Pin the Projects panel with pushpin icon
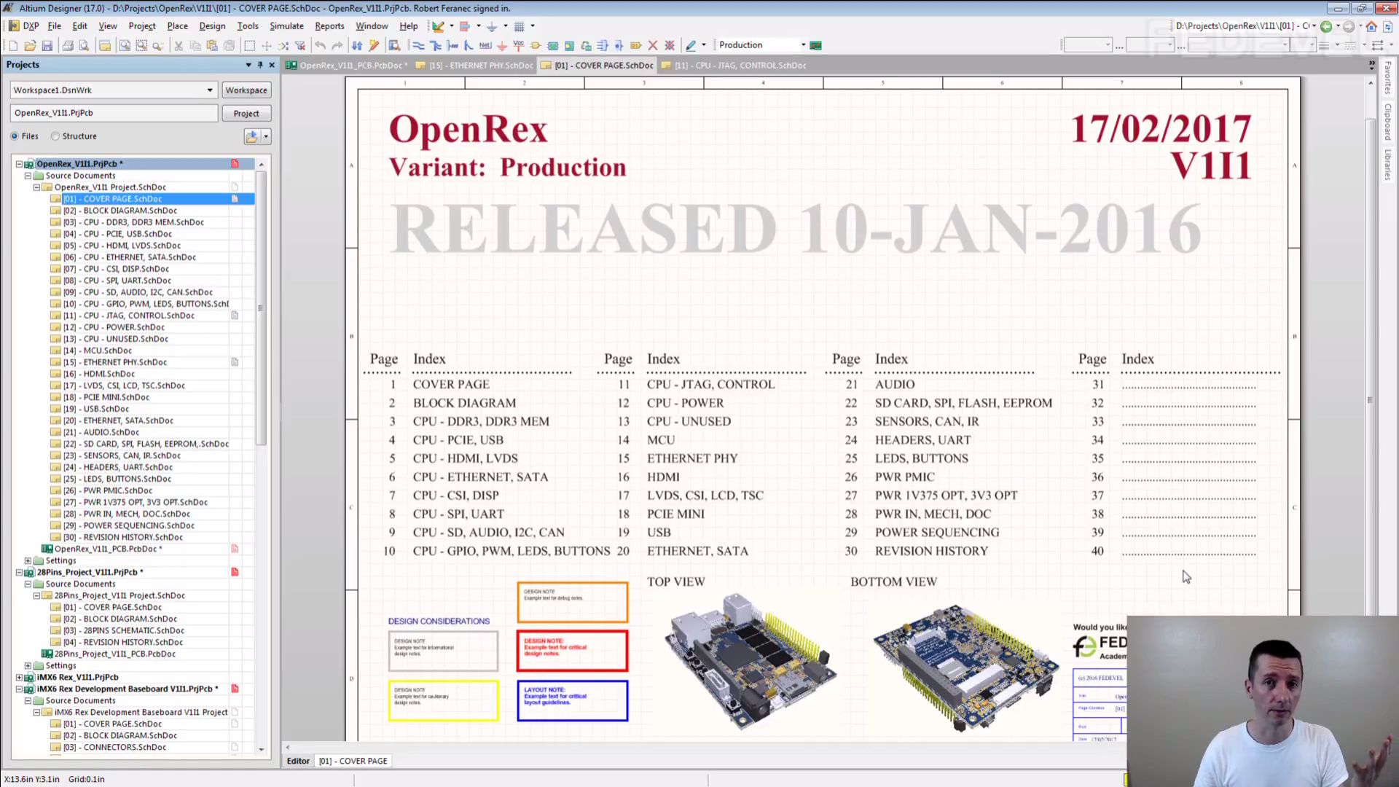The width and height of the screenshot is (1399, 787). click(260, 65)
